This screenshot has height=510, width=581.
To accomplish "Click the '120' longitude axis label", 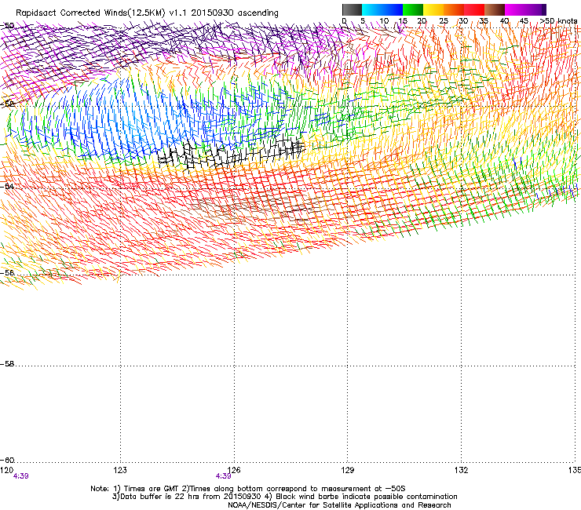I will click(x=6, y=470).
